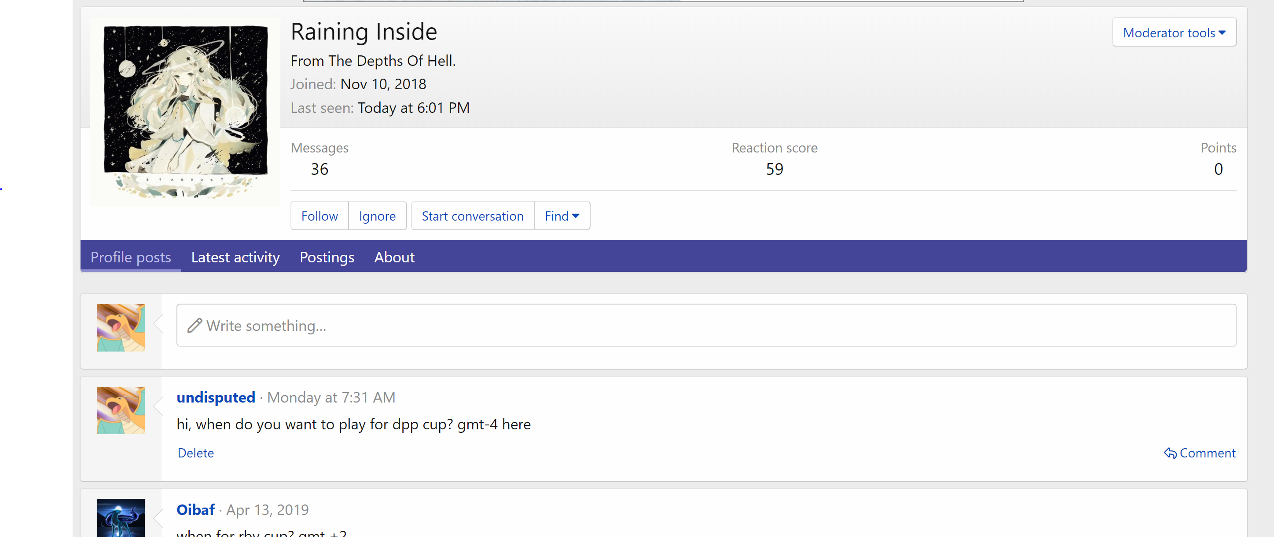Open undisputed's username link
This screenshot has height=537, width=1274.
(x=216, y=397)
